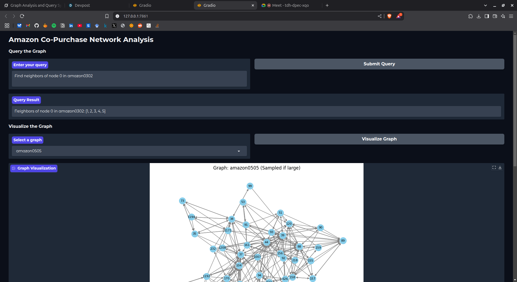Open the Notion bookmark

pos(62,26)
